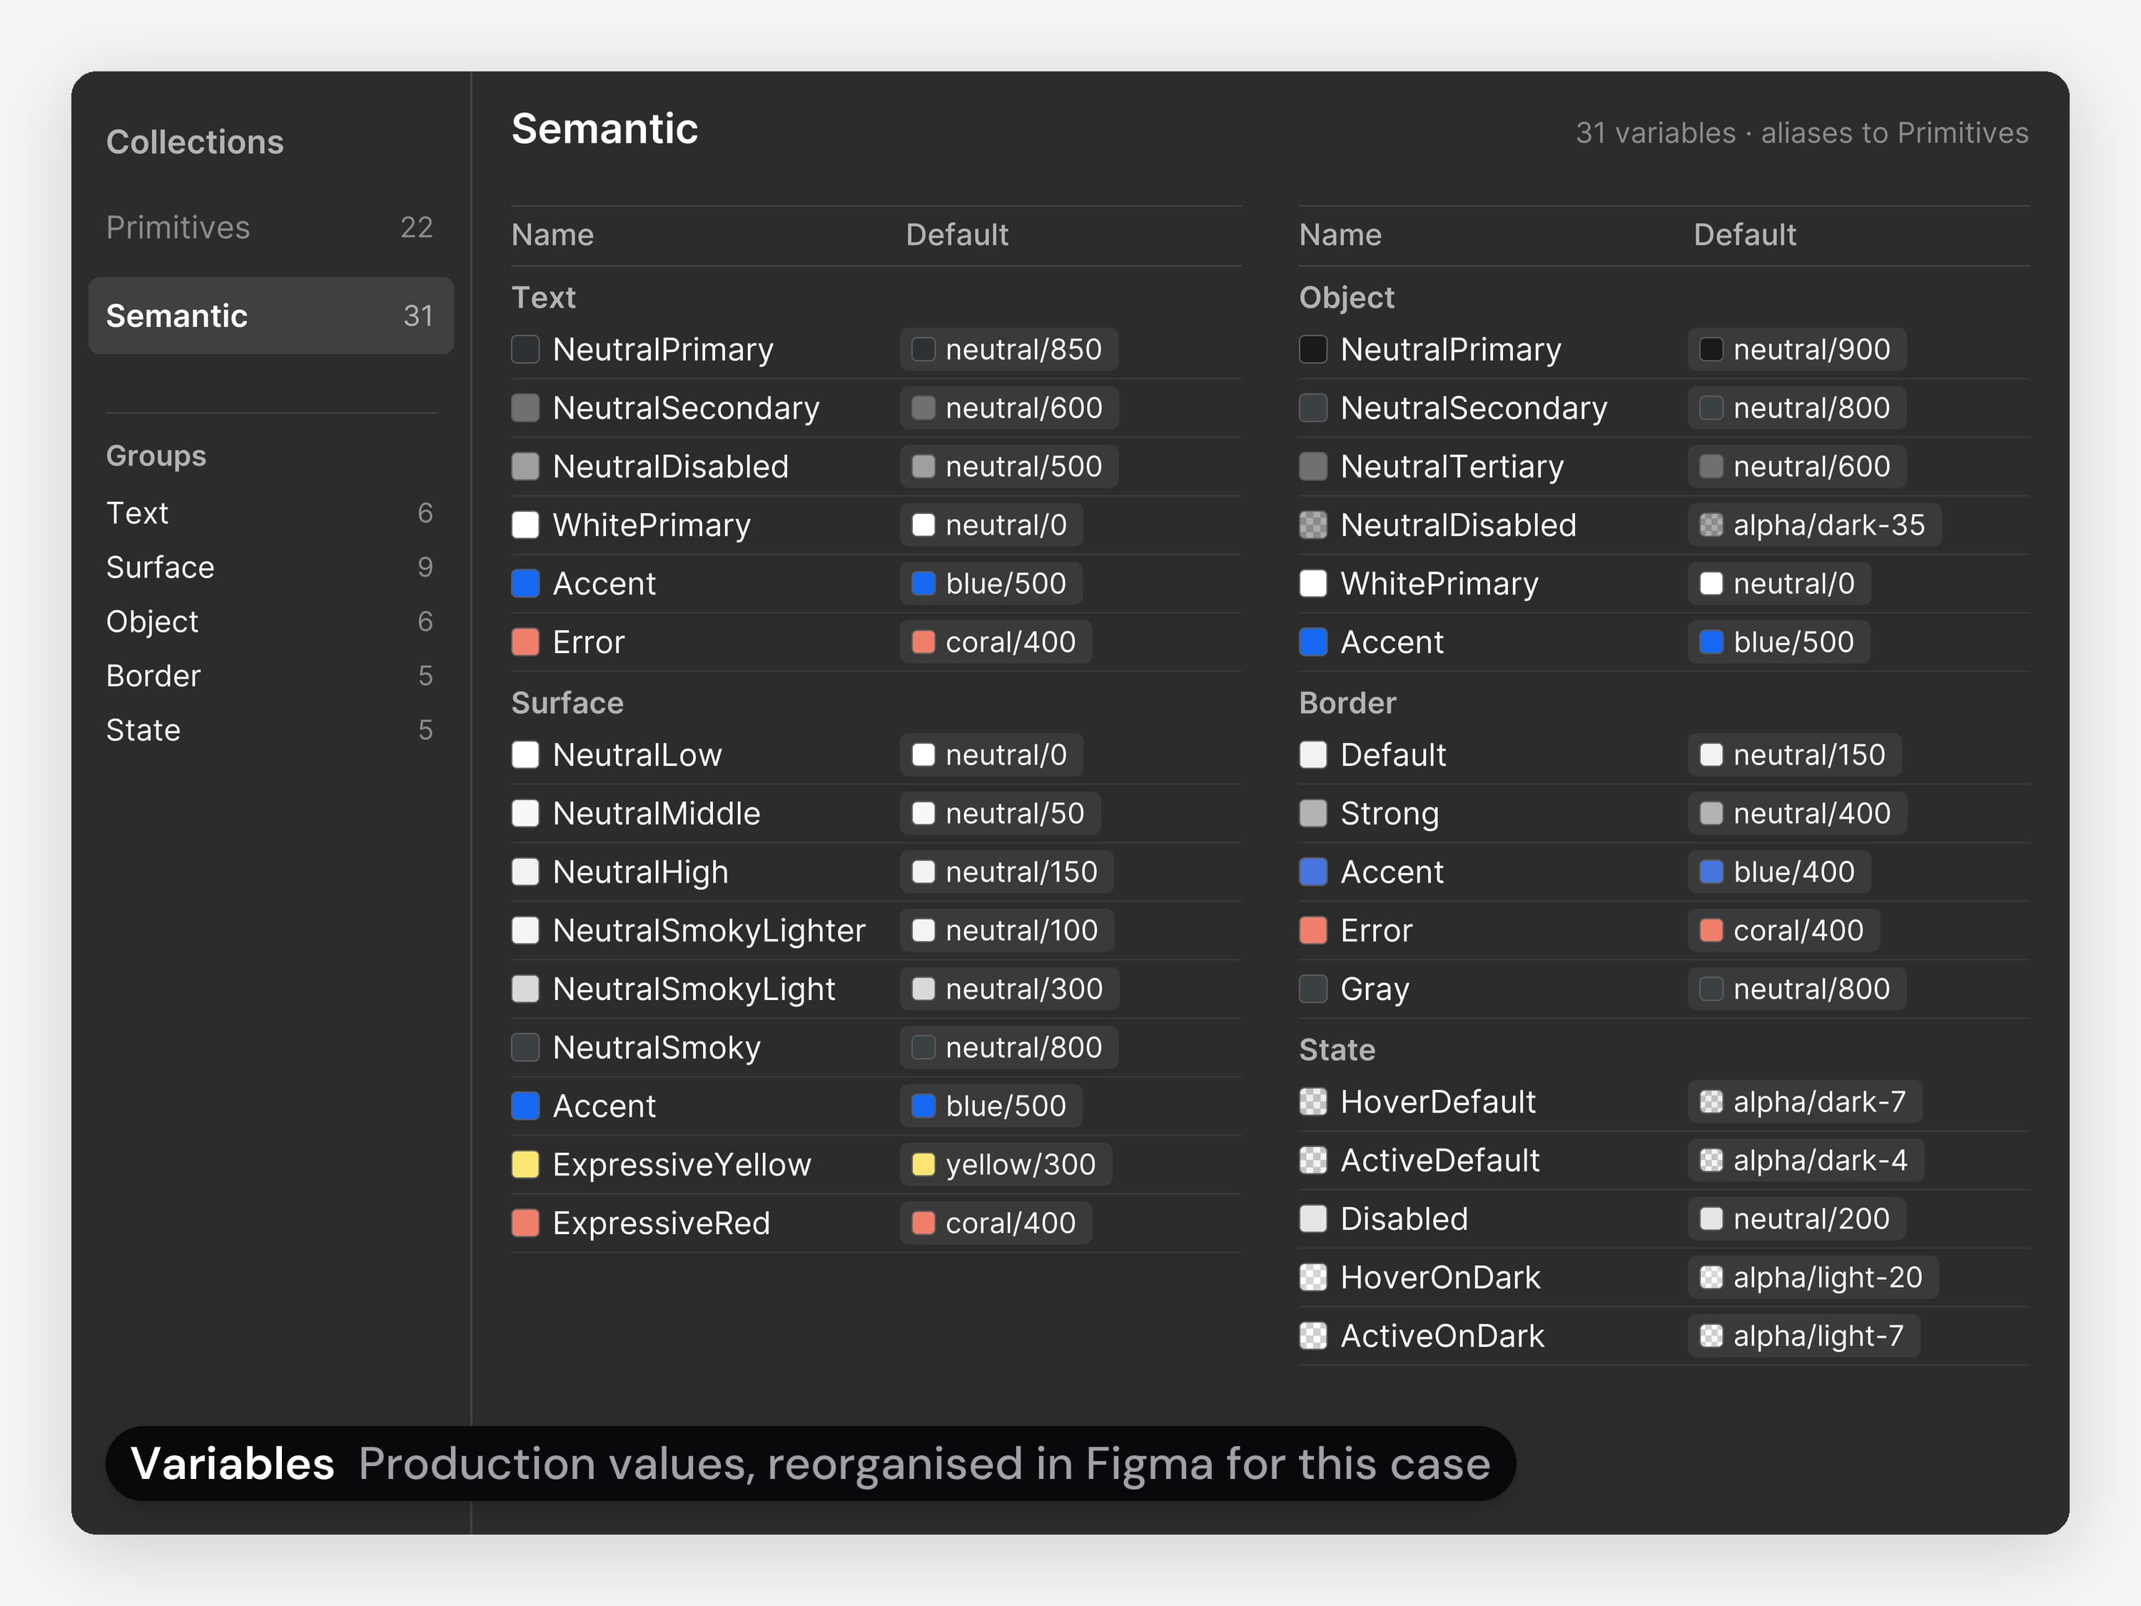The image size is (2141, 1606).
Task: Open the Primitives collection in the sidebar
Action: point(270,228)
